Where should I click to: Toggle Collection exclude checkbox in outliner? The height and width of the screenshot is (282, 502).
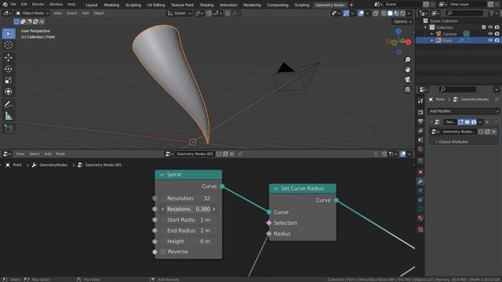pyautogui.click(x=484, y=27)
